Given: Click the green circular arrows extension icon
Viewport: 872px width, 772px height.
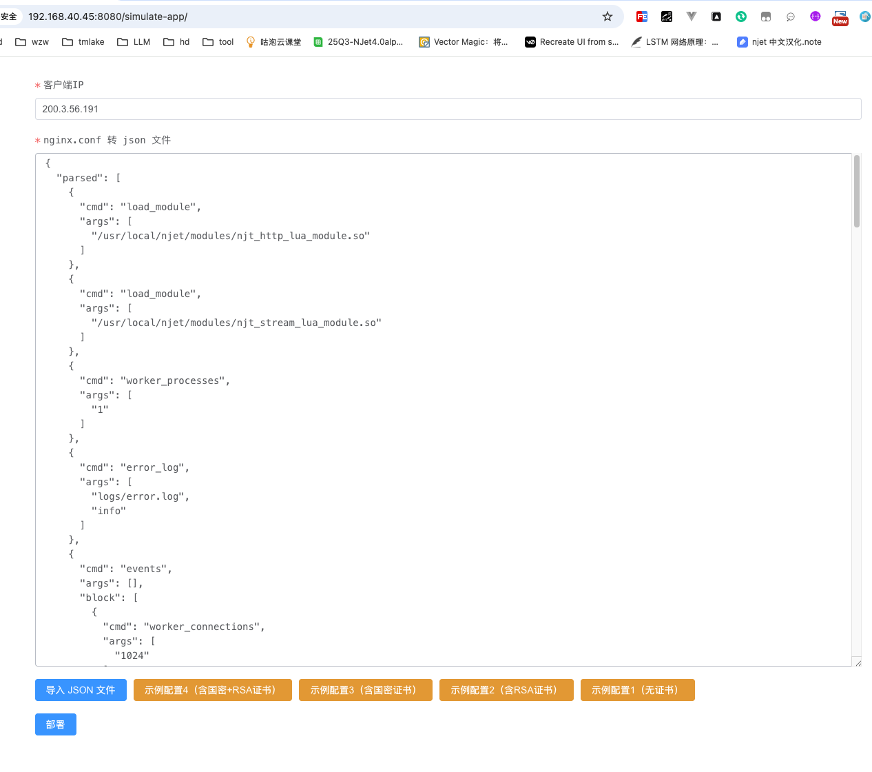Looking at the screenshot, I should coord(741,17).
